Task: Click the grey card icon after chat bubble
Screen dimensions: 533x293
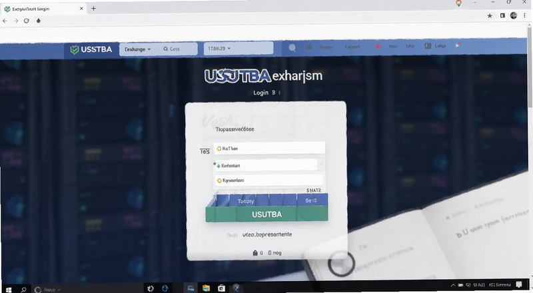Action: [x=308, y=47]
